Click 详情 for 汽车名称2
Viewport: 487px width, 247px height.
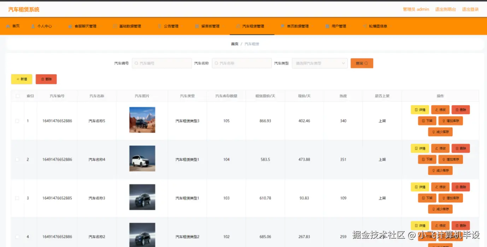click(420, 226)
